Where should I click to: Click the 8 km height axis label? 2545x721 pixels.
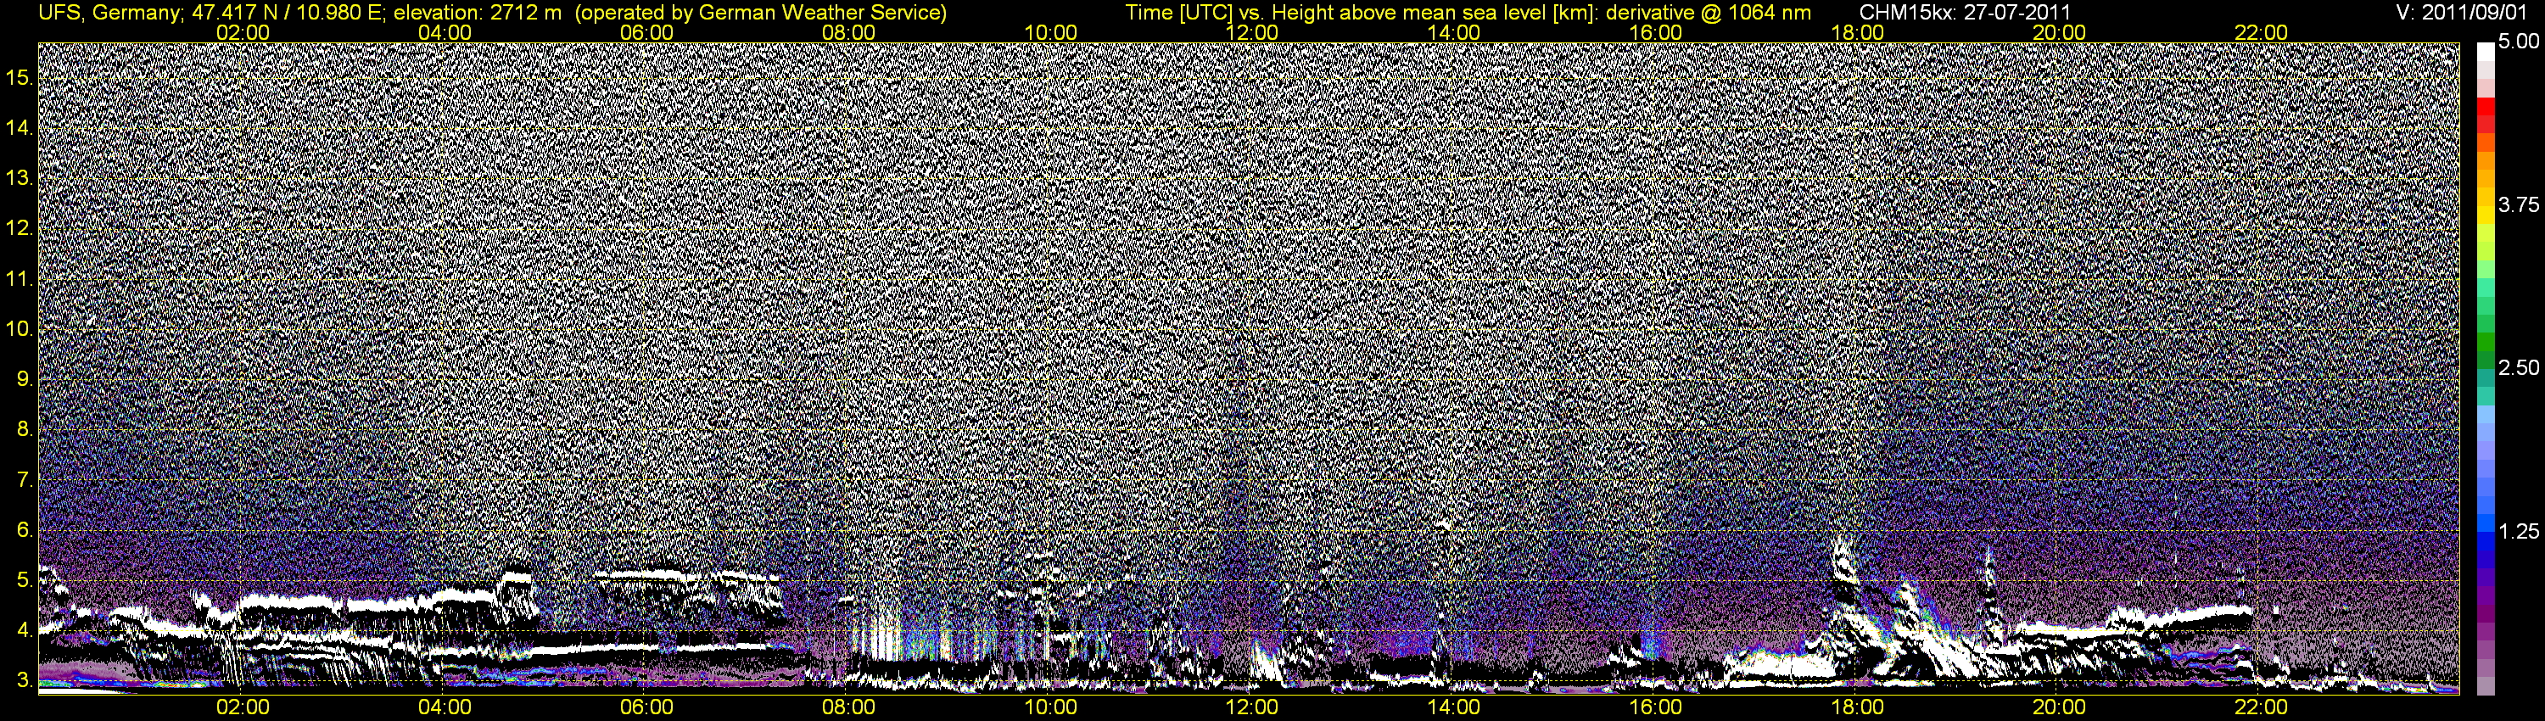pos(25,430)
